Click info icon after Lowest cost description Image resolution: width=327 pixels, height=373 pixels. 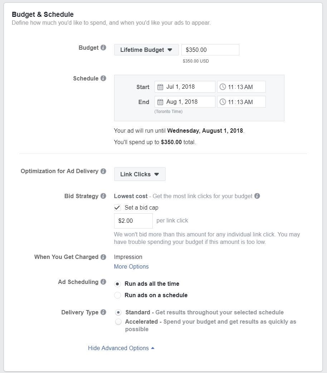[x=257, y=196]
